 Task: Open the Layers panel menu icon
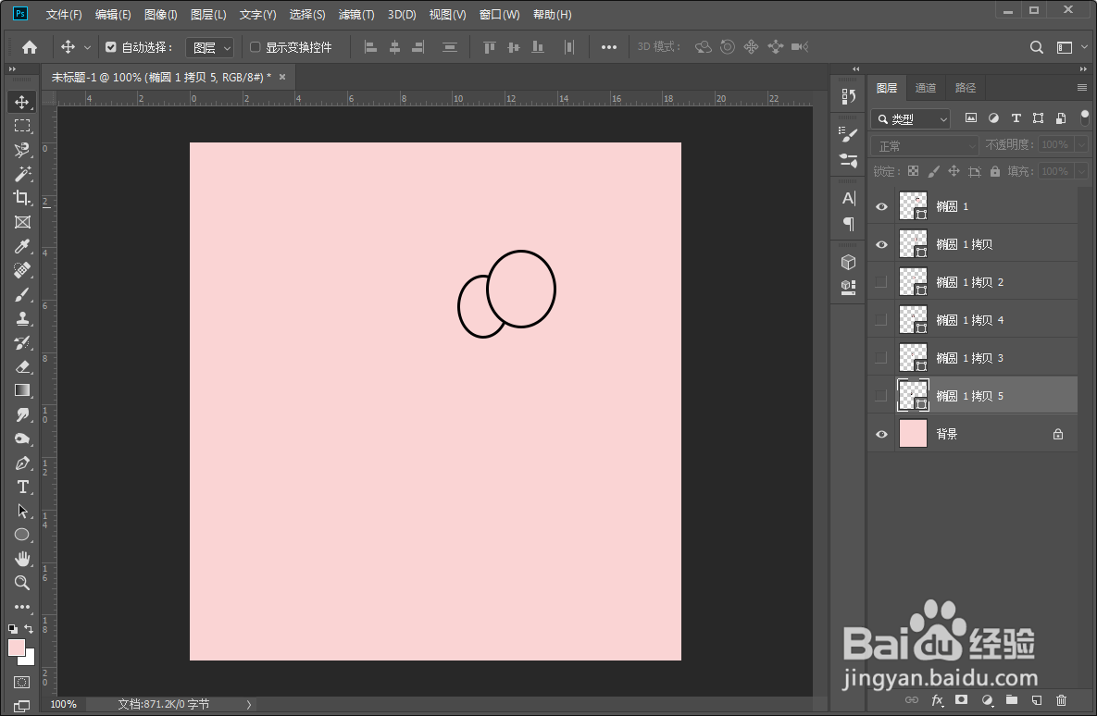(1081, 87)
